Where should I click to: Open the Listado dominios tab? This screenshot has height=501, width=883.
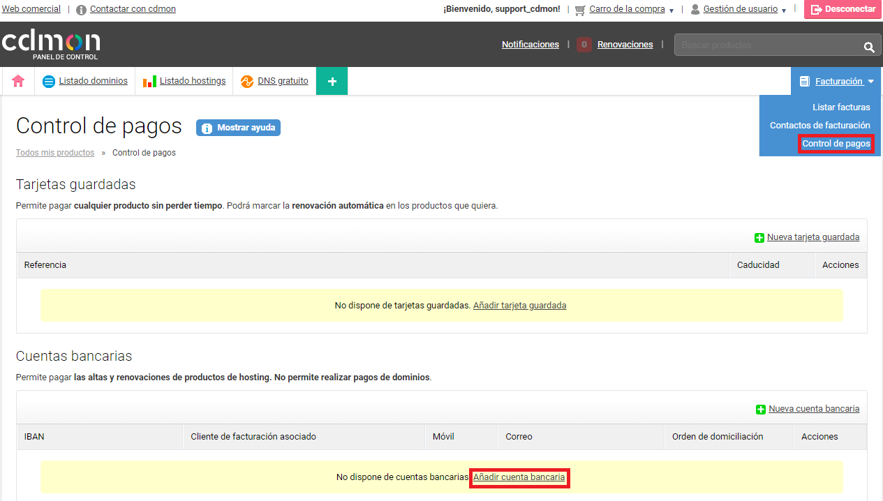point(93,81)
